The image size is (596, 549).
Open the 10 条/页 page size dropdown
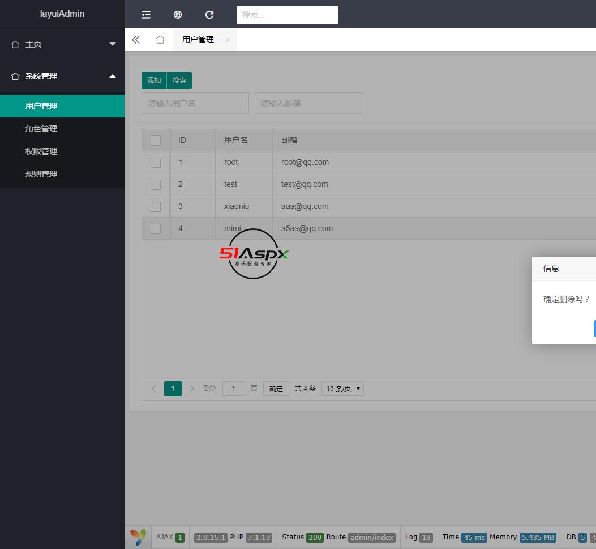(x=342, y=389)
